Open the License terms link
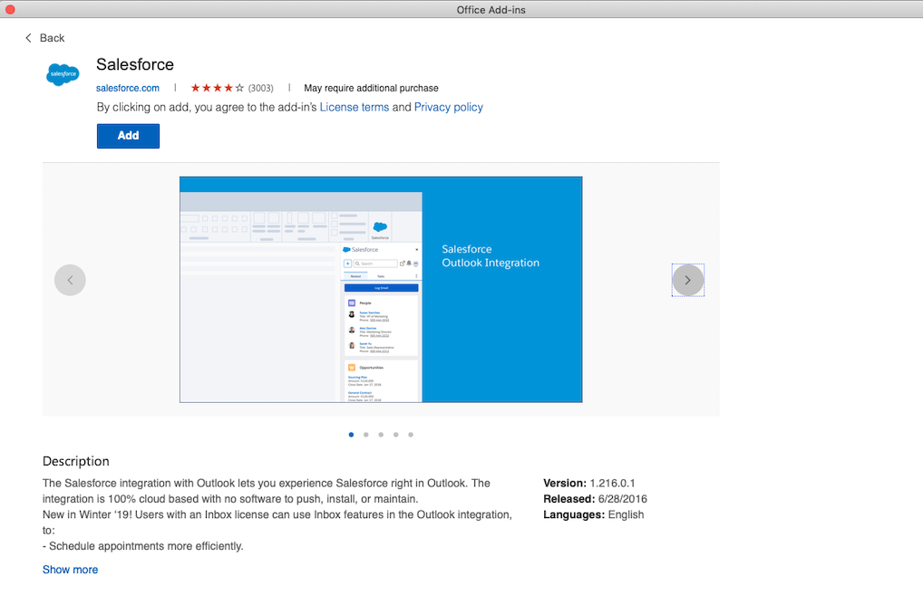Image resolution: width=923 pixels, height=595 pixels. [355, 107]
